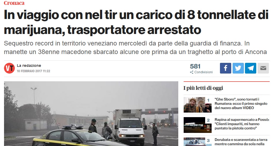
Task: Open the main article photo of the truck
Action: pyautogui.click(x=91, y=114)
